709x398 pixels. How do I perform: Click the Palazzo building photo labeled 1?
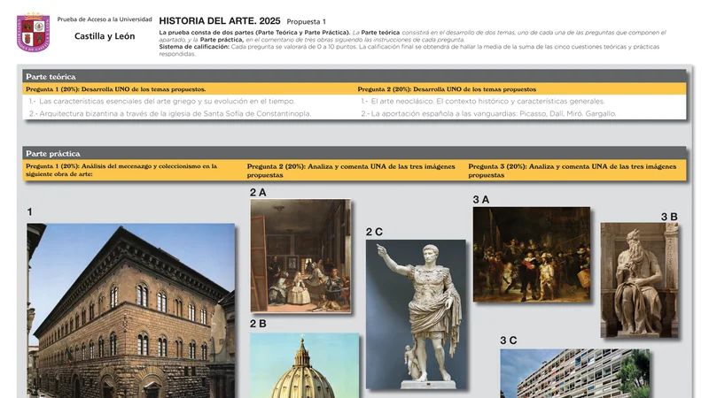130,310
